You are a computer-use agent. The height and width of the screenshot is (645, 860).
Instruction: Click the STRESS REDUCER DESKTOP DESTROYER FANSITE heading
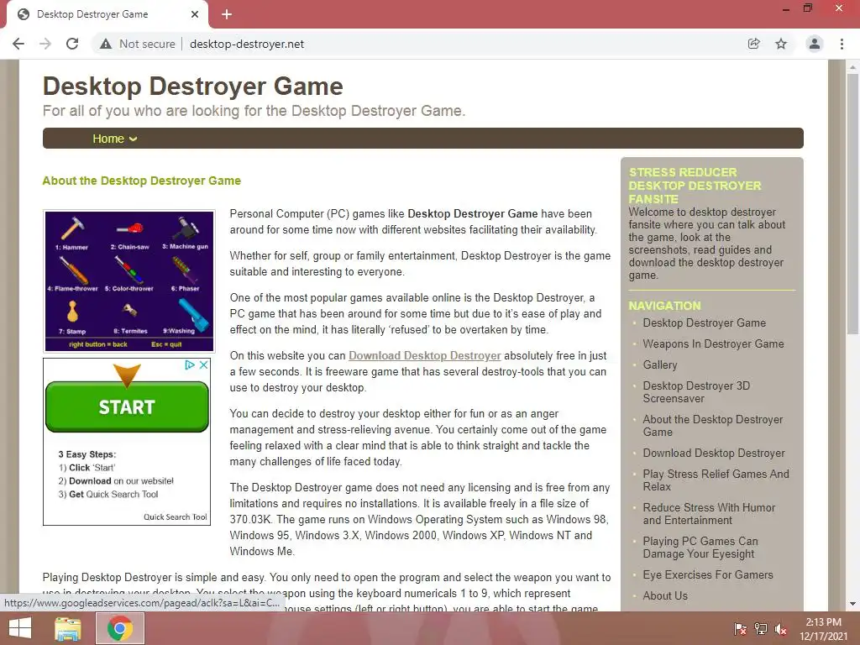[695, 186]
